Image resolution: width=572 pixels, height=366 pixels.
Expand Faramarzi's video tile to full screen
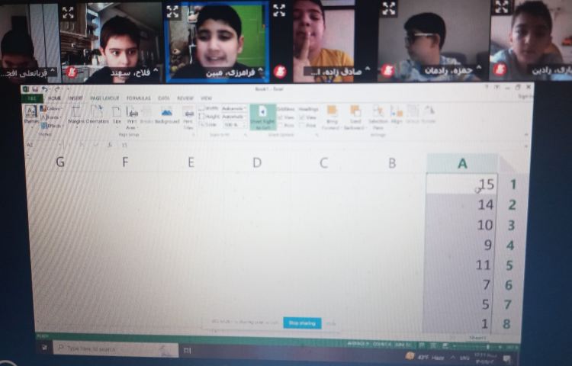pyautogui.click(x=172, y=11)
